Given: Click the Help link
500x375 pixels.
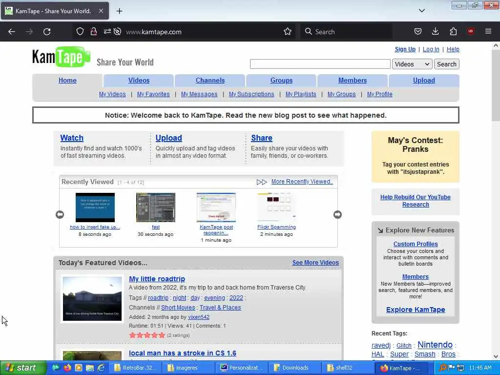Looking at the screenshot, I should [x=453, y=49].
